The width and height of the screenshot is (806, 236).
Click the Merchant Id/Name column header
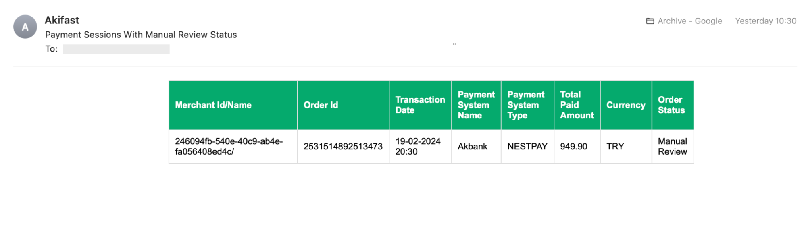(213, 105)
